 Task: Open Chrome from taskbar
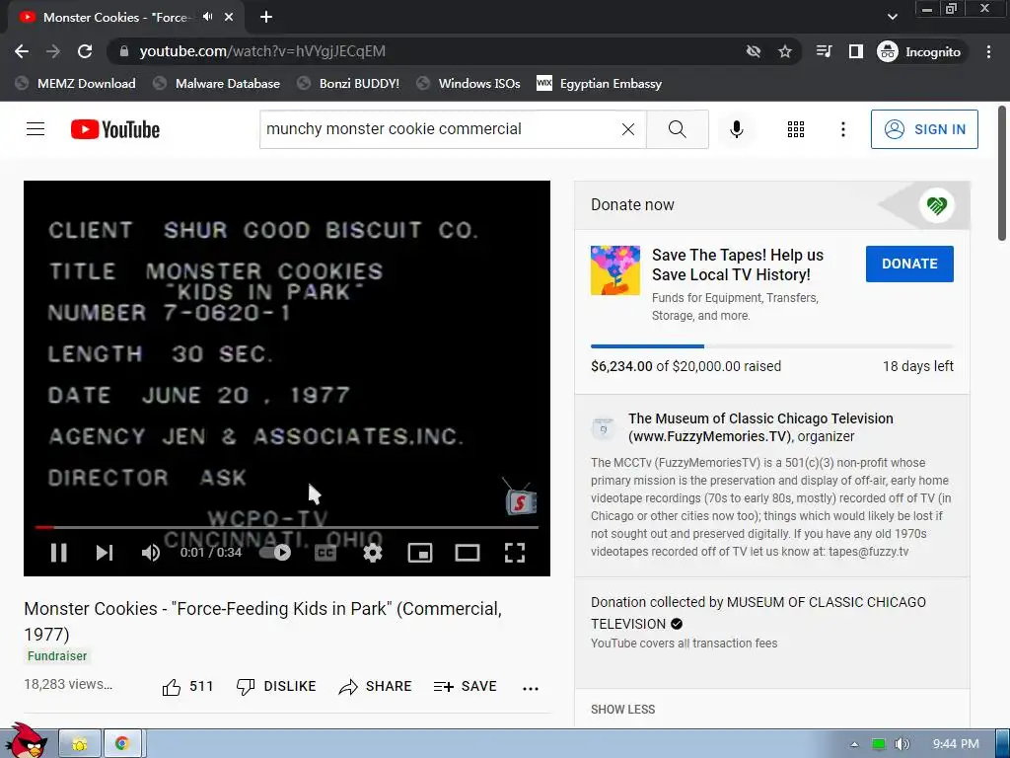(x=121, y=744)
